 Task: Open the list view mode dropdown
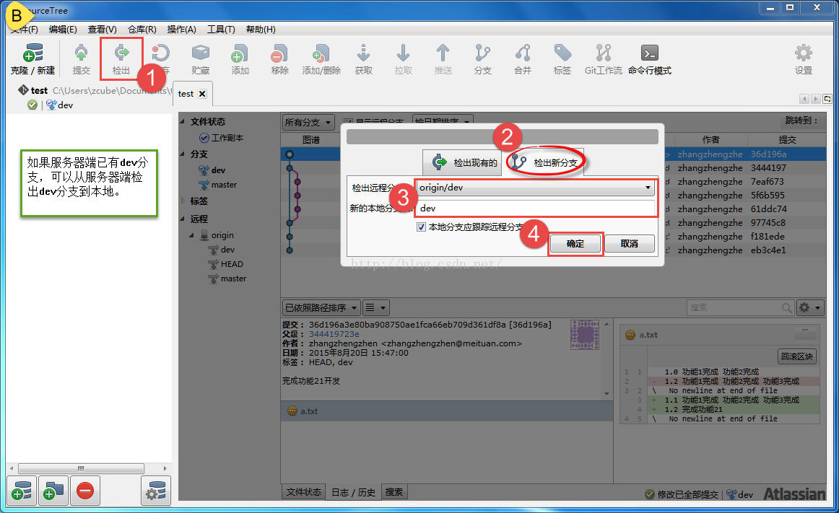pos(375,307)
